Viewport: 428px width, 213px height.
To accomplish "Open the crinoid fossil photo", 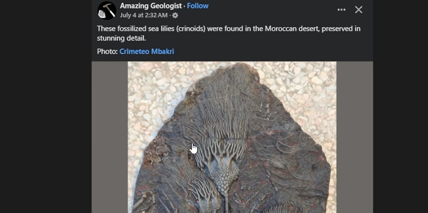I will click(232, 137).
